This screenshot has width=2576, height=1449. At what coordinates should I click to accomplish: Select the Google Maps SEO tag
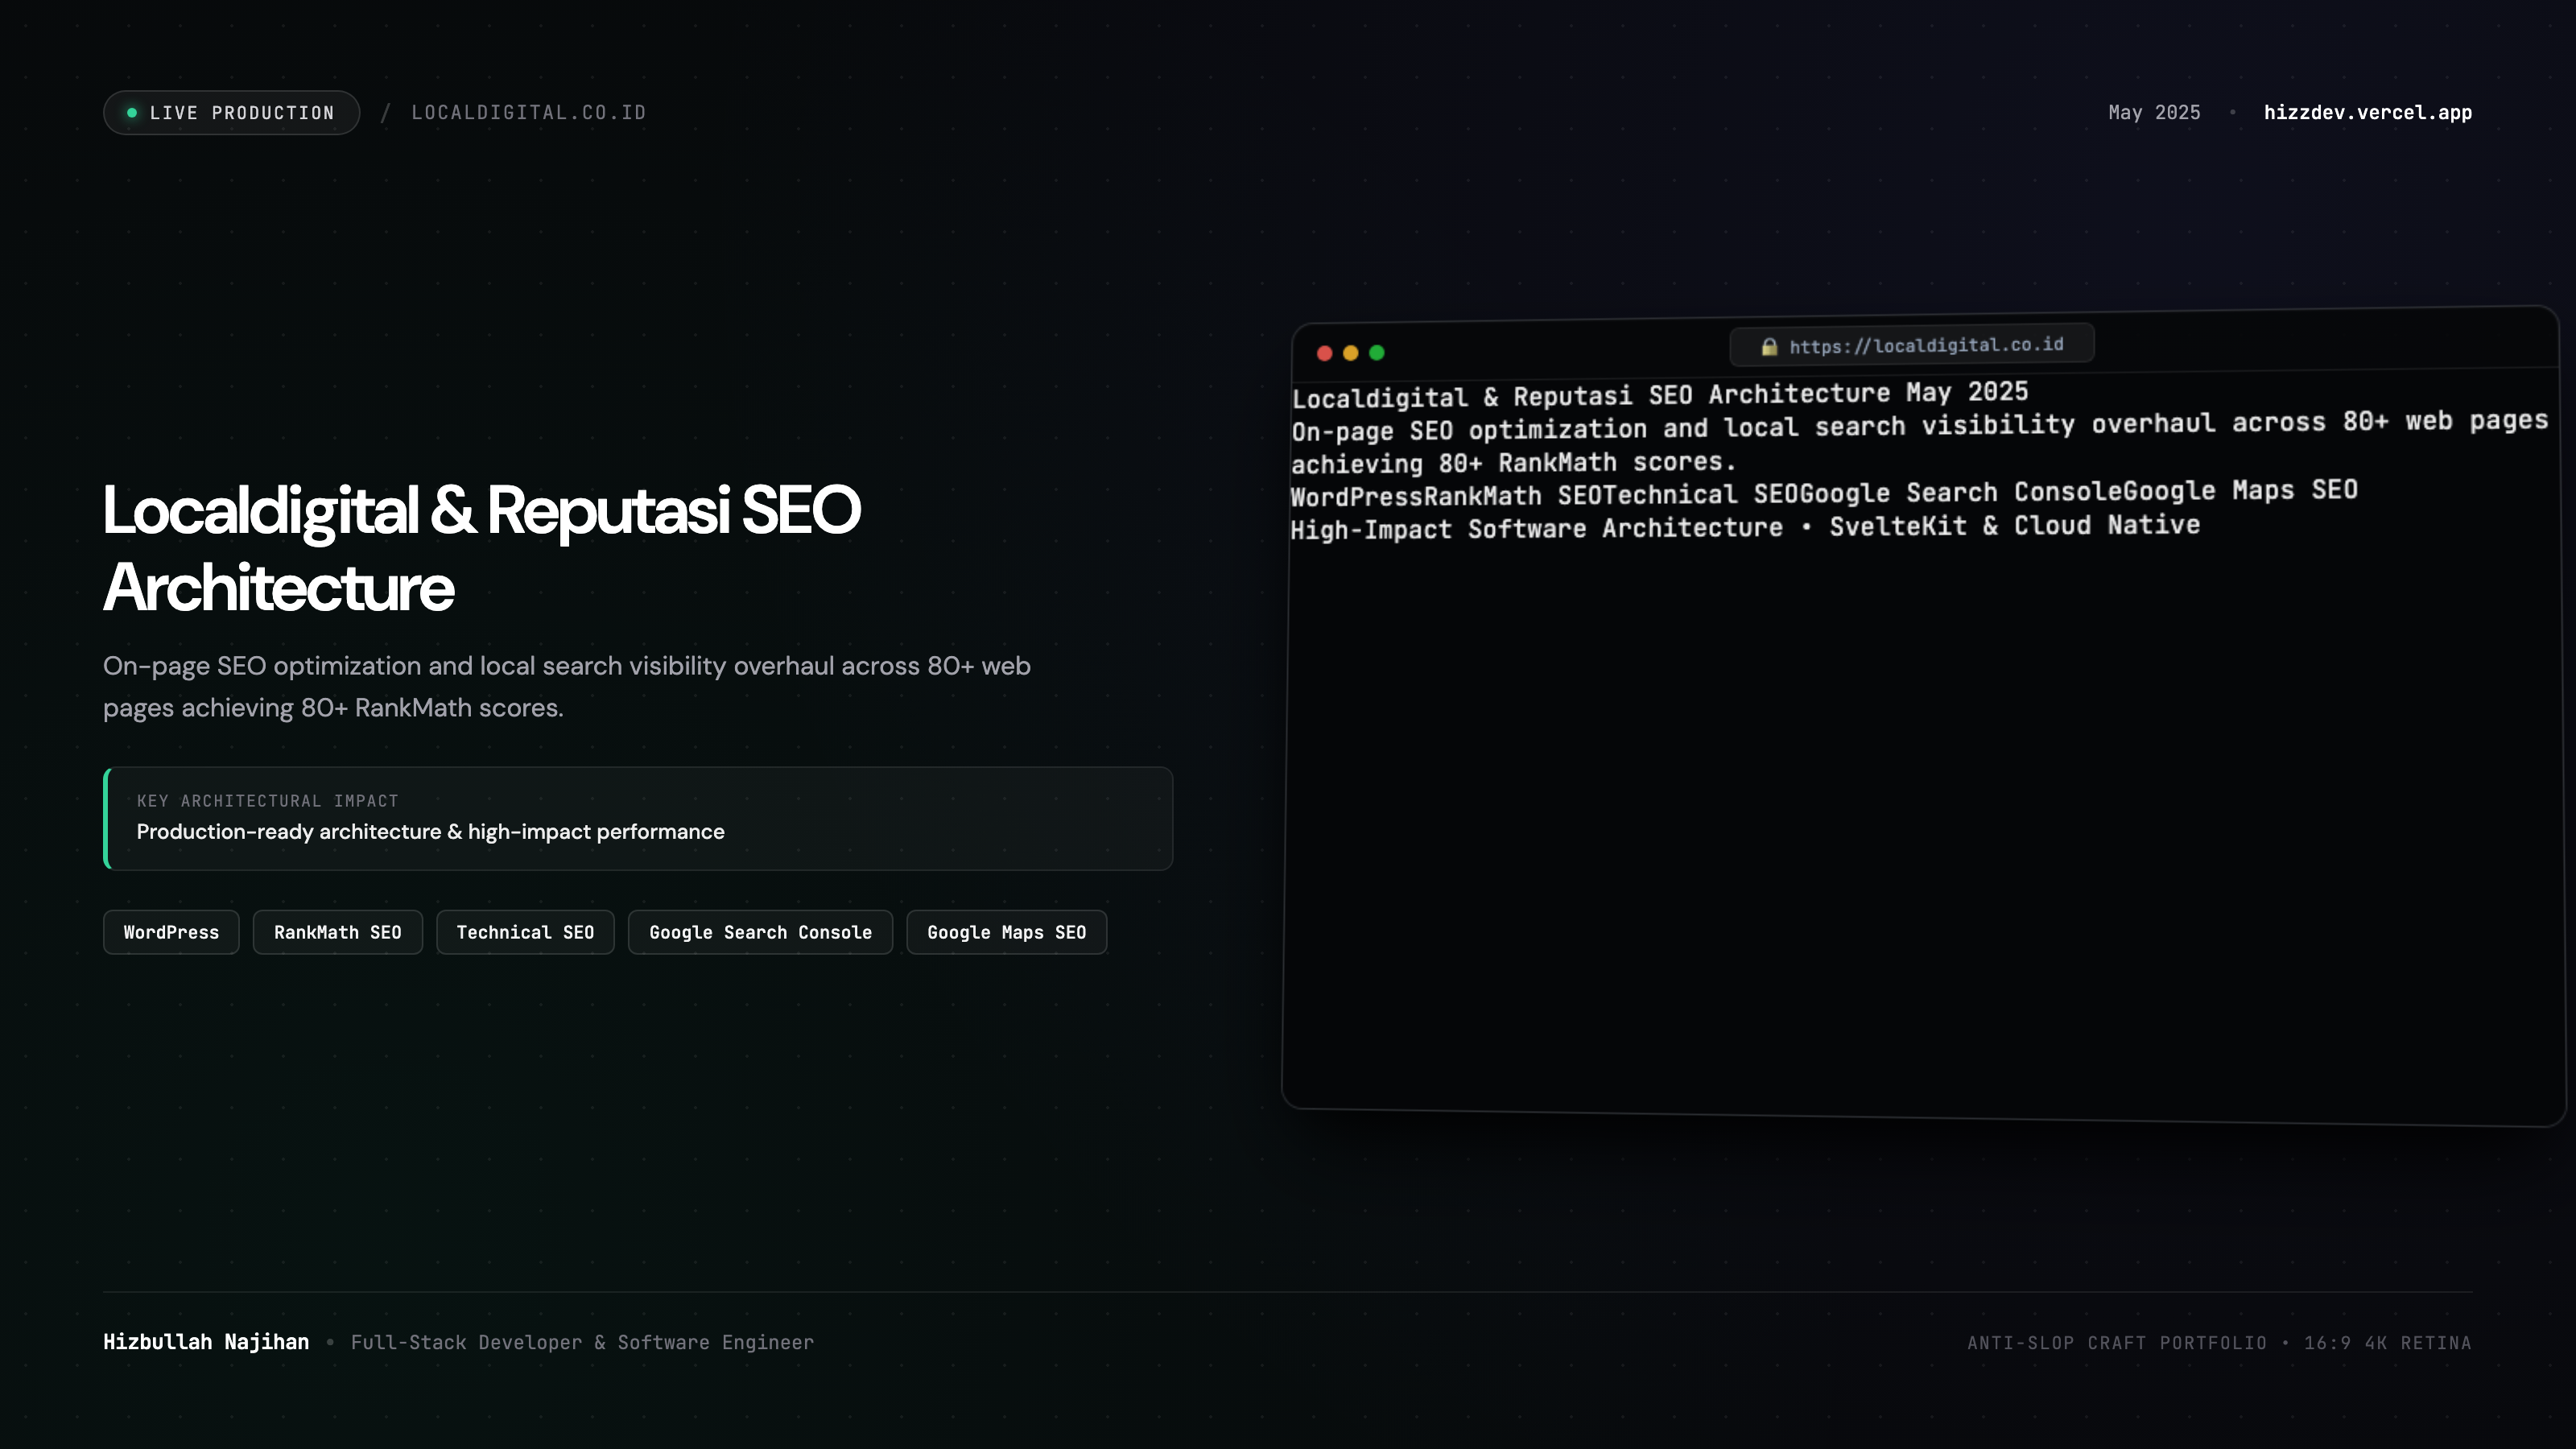pyautogui.click(x=1006, y=932)
